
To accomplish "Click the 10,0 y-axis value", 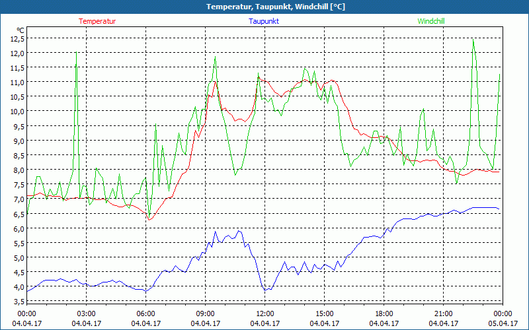I will point(18,112).
